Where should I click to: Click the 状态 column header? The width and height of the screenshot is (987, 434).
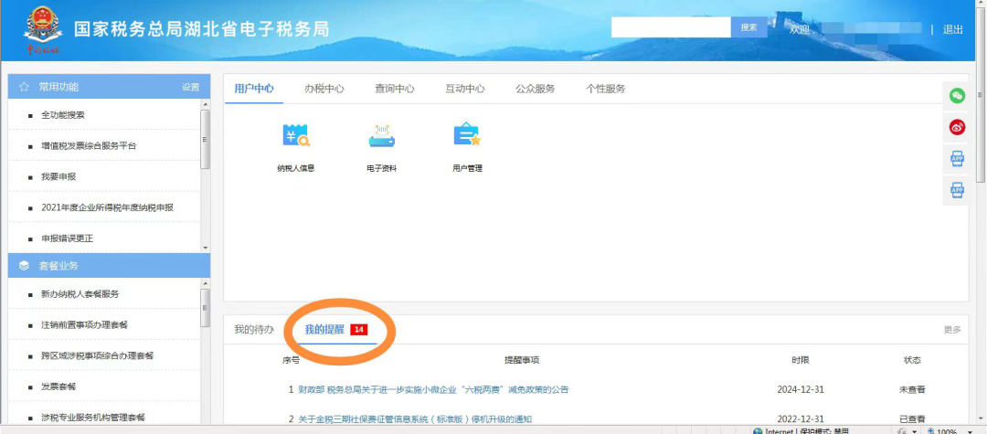click(x=912, y=360)
